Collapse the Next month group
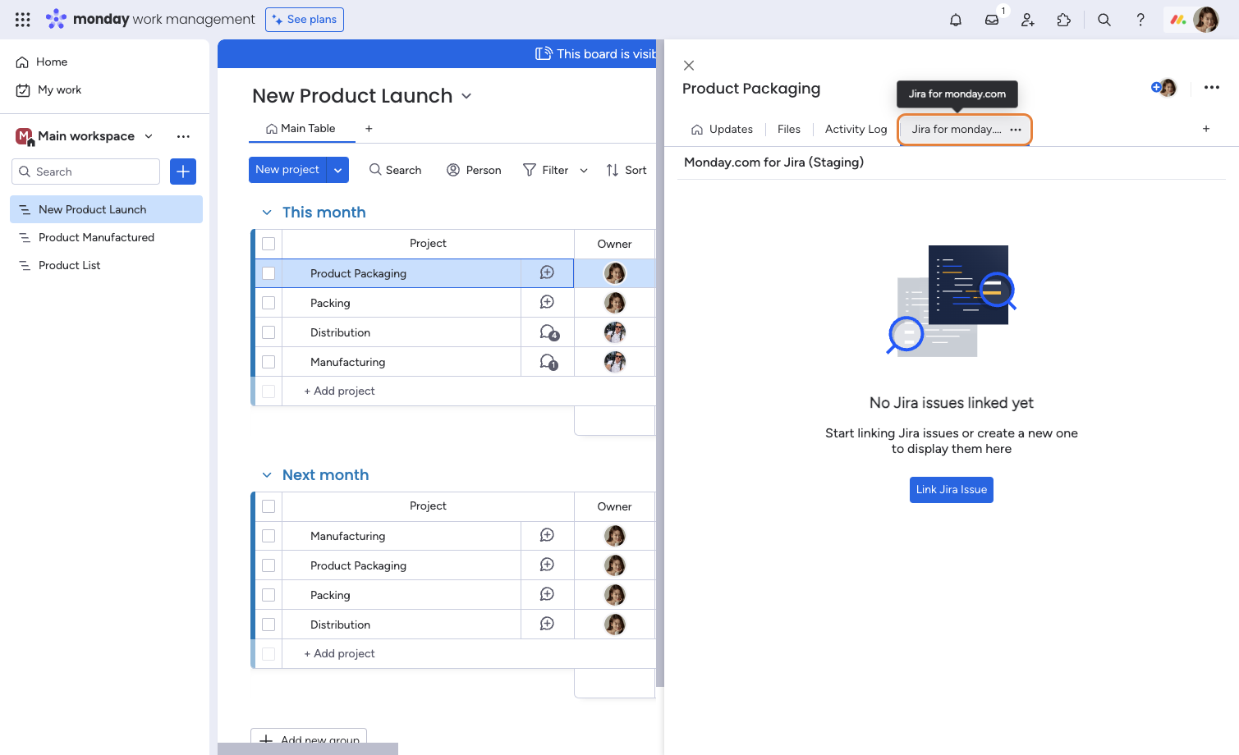The width and height of the screenshot is (1239, 755). (267, 475)
